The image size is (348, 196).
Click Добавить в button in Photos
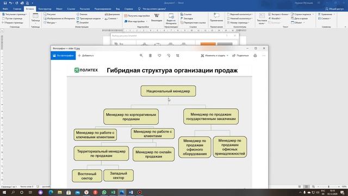(x=86, y=56)
